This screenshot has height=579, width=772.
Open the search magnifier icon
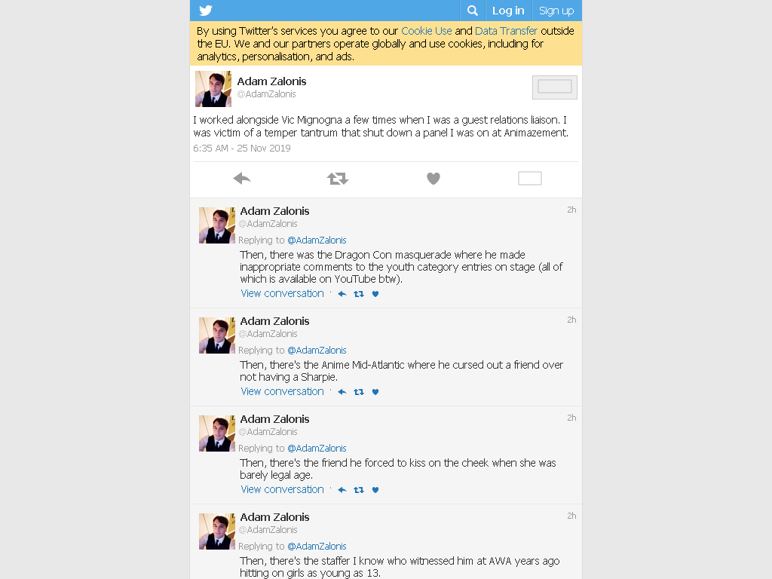tap(473, 11)
